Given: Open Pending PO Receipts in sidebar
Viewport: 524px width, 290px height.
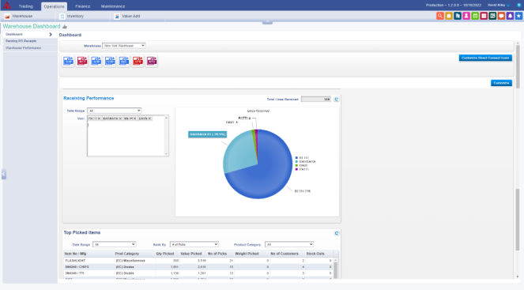Looking at the screenshot, I should pyautogui.click(x=21, y=41).
